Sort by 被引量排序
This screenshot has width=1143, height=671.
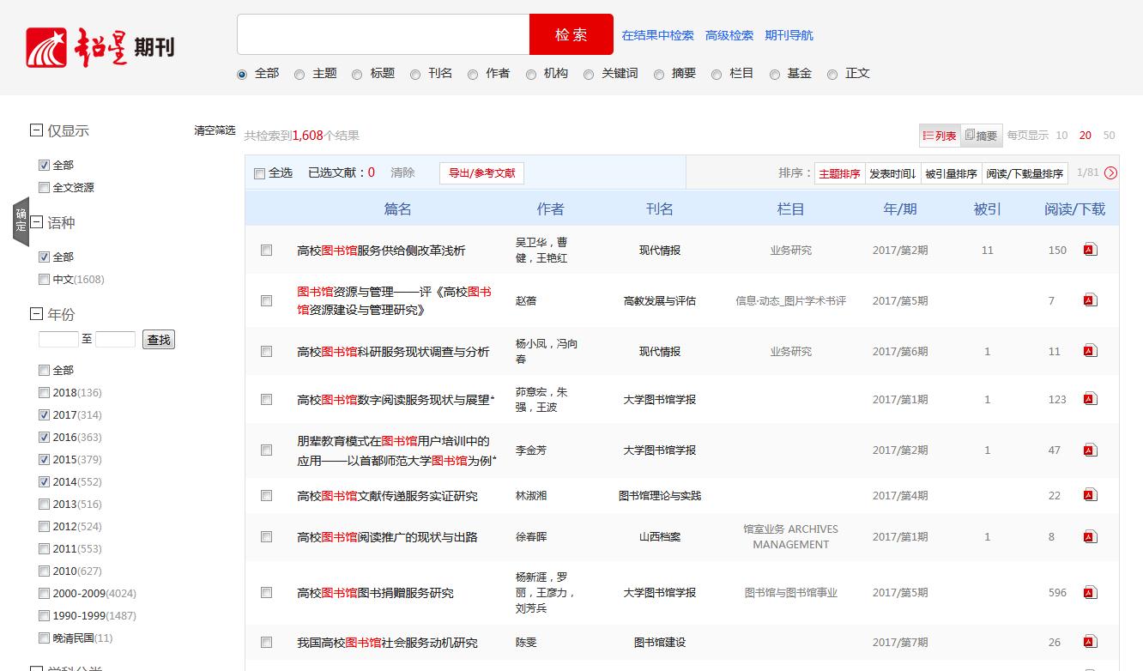pos(951,173)
